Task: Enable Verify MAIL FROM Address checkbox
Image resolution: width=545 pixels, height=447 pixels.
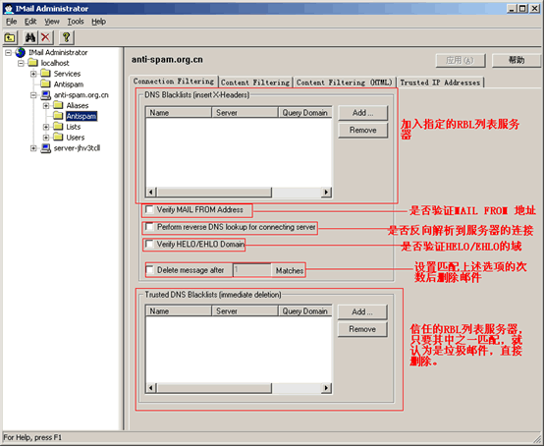Action: point(149,209)
